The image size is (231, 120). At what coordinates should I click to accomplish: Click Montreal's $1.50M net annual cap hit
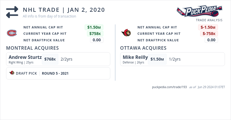tap(94, 27)
